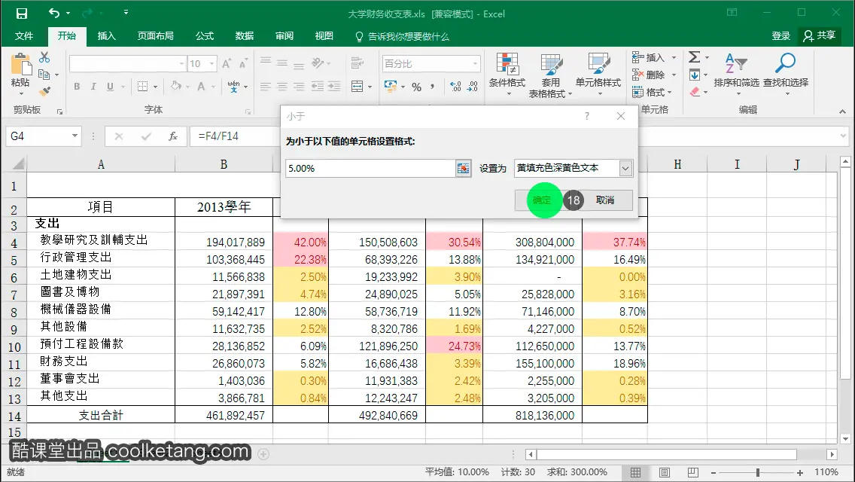
Task: Click the Save icon in title bar
Action: click(x=21, y=13)
